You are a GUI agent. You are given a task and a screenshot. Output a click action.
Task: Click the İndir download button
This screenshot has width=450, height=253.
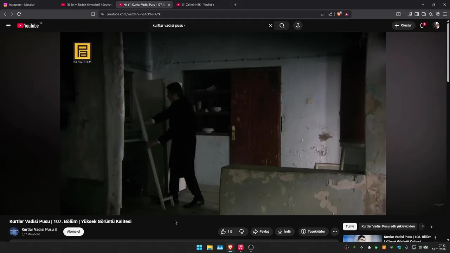[285, 232]
